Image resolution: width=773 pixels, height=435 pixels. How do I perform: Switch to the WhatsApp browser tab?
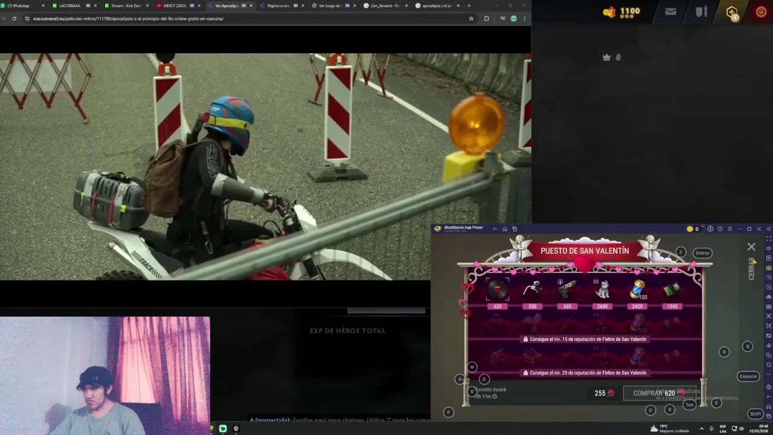22,5
